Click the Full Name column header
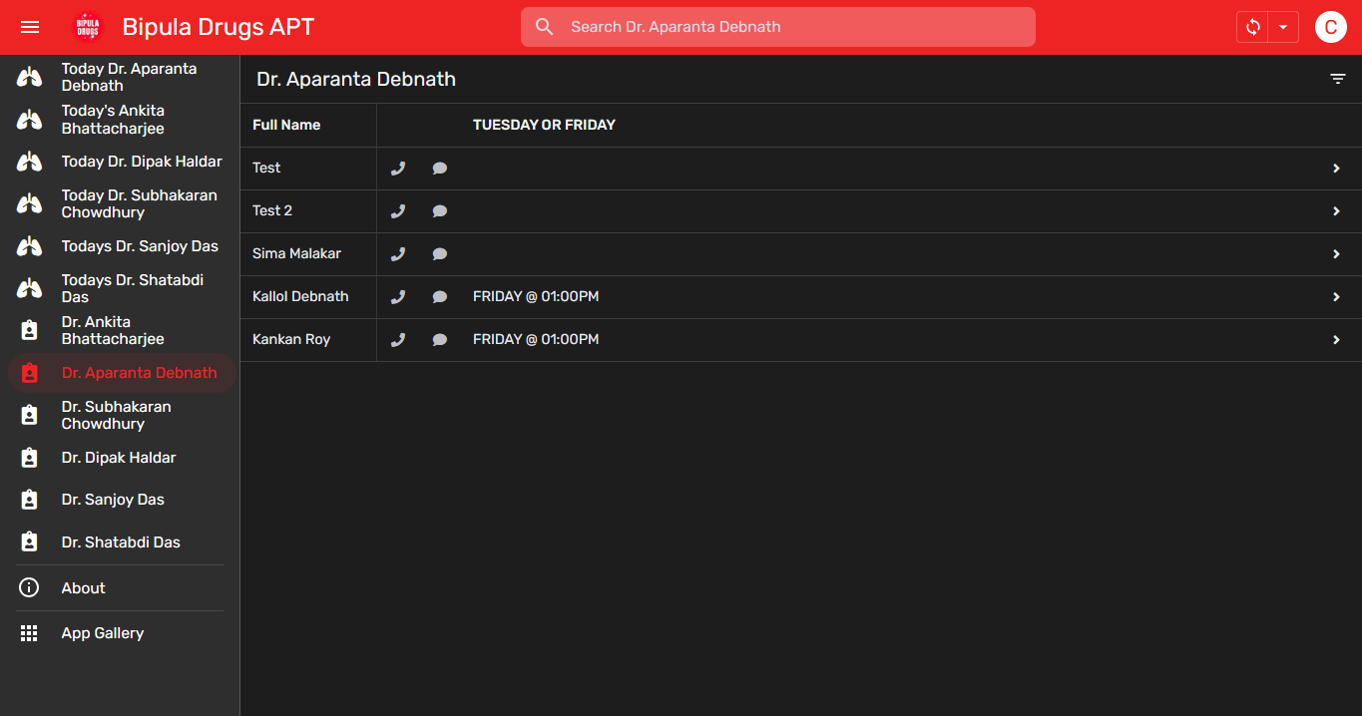1362x716 pixels. [x=286, y=126]
